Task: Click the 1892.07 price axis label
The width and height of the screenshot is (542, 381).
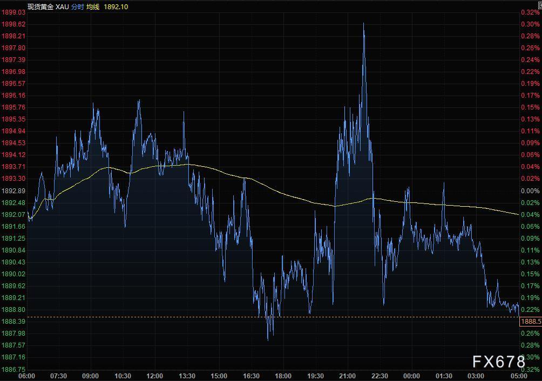Action: 13,214
